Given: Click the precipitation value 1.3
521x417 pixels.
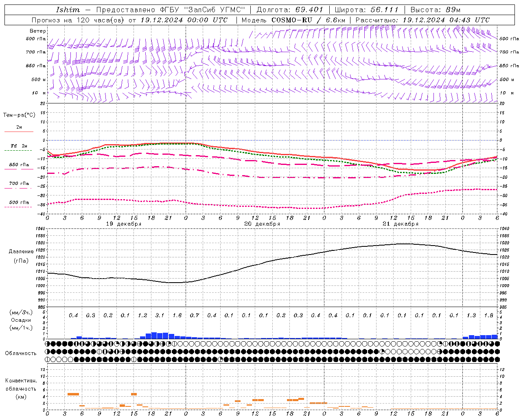Looking at the screenshot, I should (x=471, y=316).
